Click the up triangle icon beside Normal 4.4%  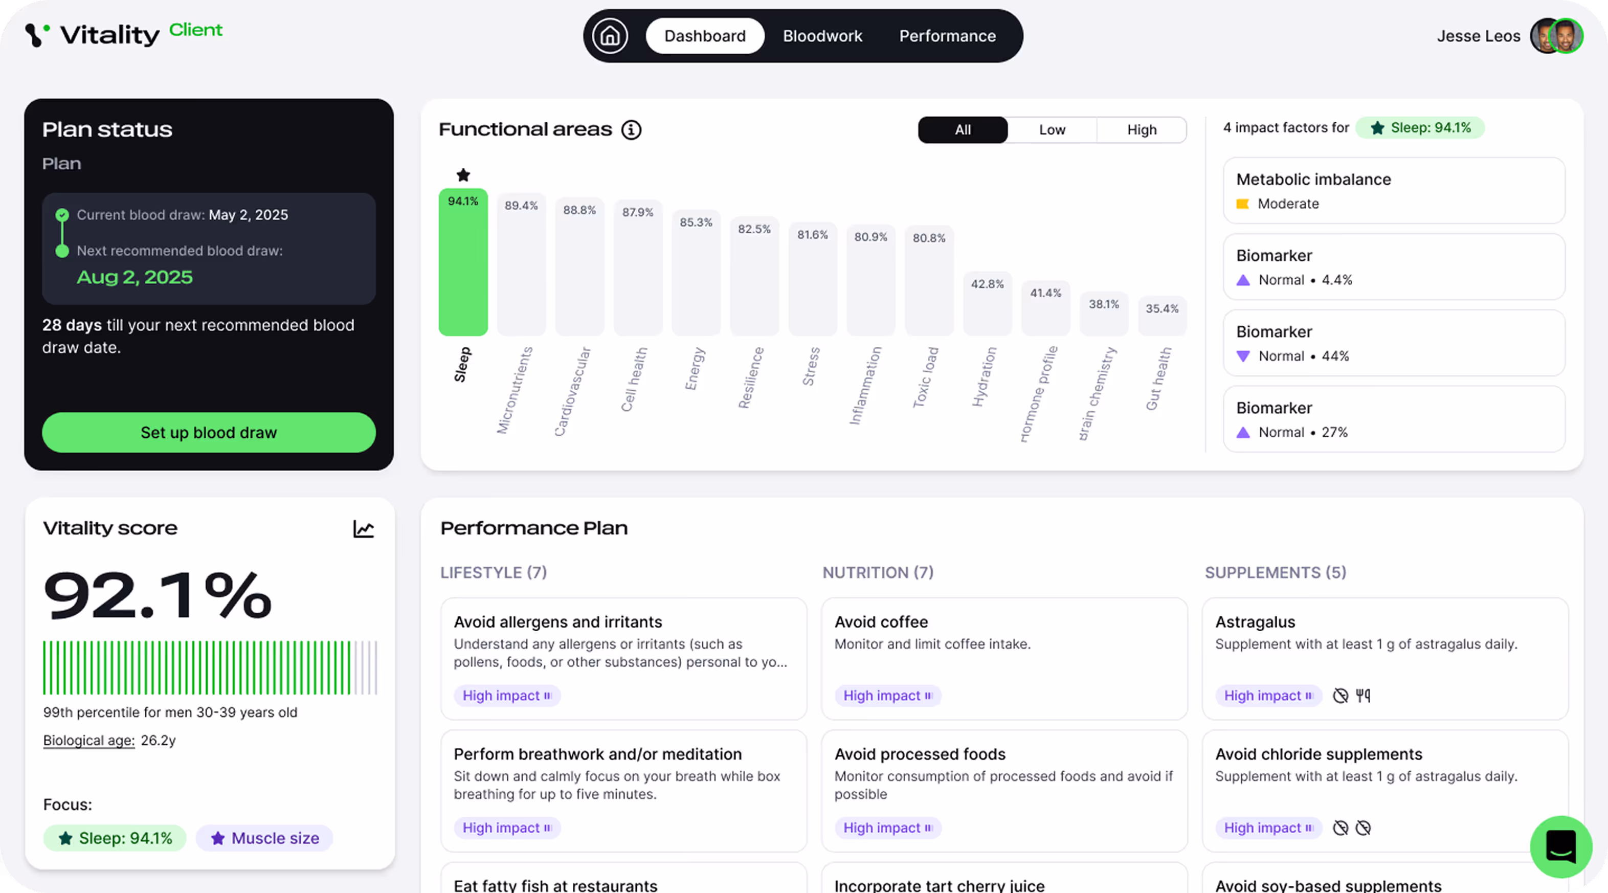pos(1243,280)
